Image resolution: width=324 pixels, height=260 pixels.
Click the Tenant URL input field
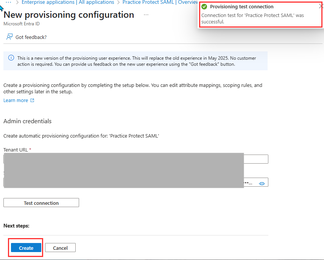coord(136,159)
